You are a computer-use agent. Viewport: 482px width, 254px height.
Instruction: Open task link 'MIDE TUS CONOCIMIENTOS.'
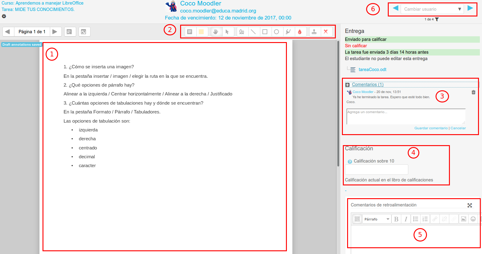pos(45,9)
